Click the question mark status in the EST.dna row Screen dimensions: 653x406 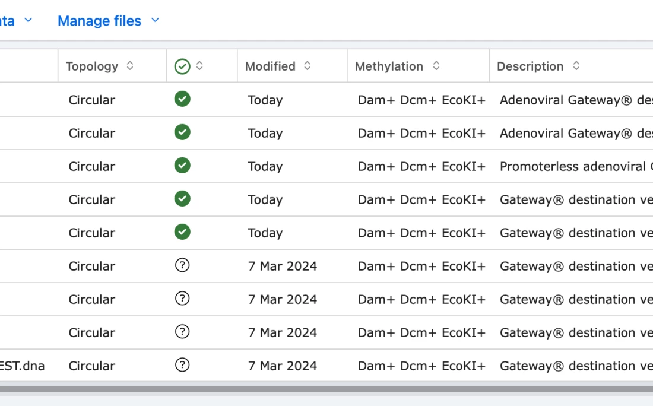(182, 365)
